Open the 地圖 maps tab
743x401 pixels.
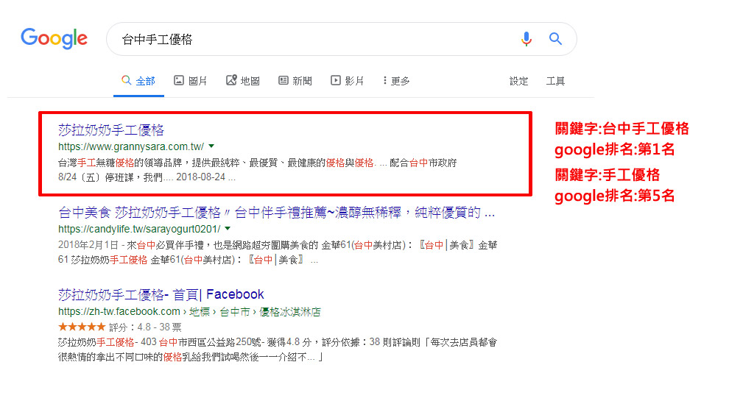point(242,81)
